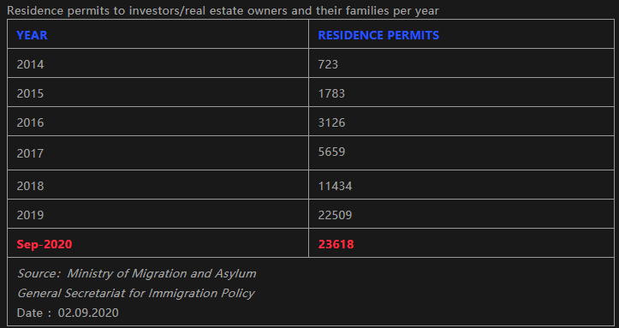The image size is (619, 328).
Task: Select the 723 permits value
Action: (328, 64)
